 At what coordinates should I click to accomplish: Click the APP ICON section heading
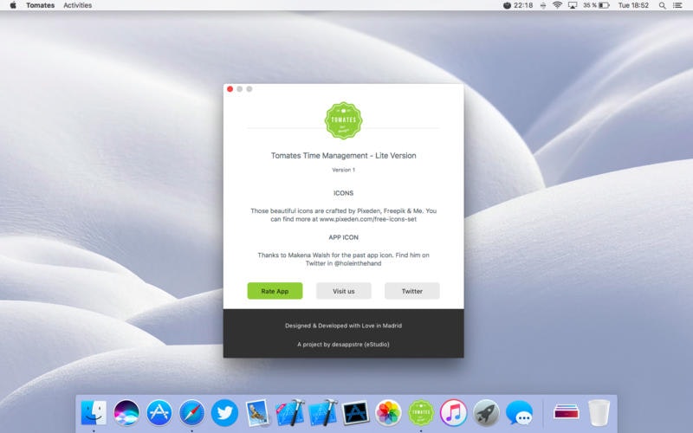[343, 237]
